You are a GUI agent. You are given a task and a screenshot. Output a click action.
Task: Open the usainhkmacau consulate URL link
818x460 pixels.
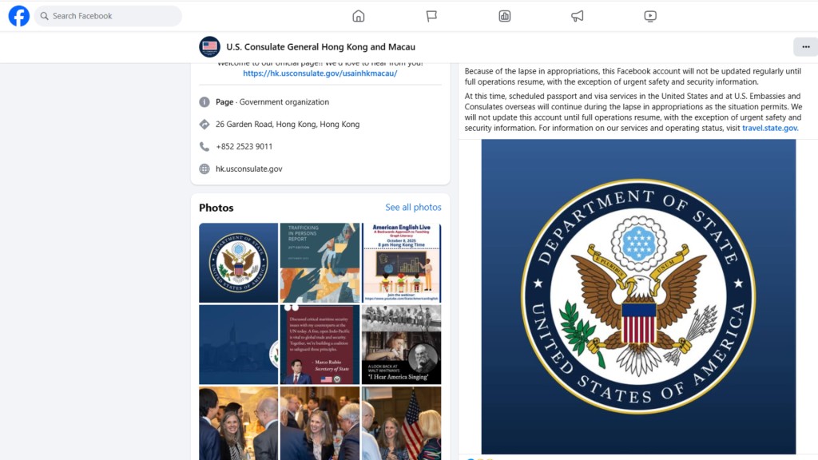pos(320,73)
